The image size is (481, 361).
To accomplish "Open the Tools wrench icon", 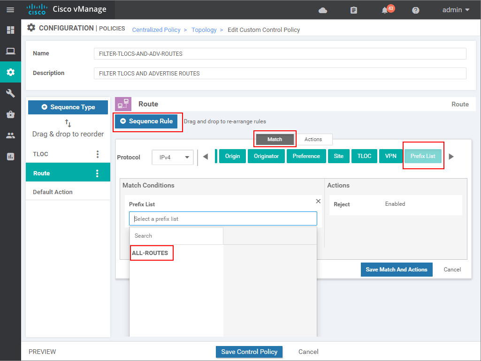I will (10, 93).
